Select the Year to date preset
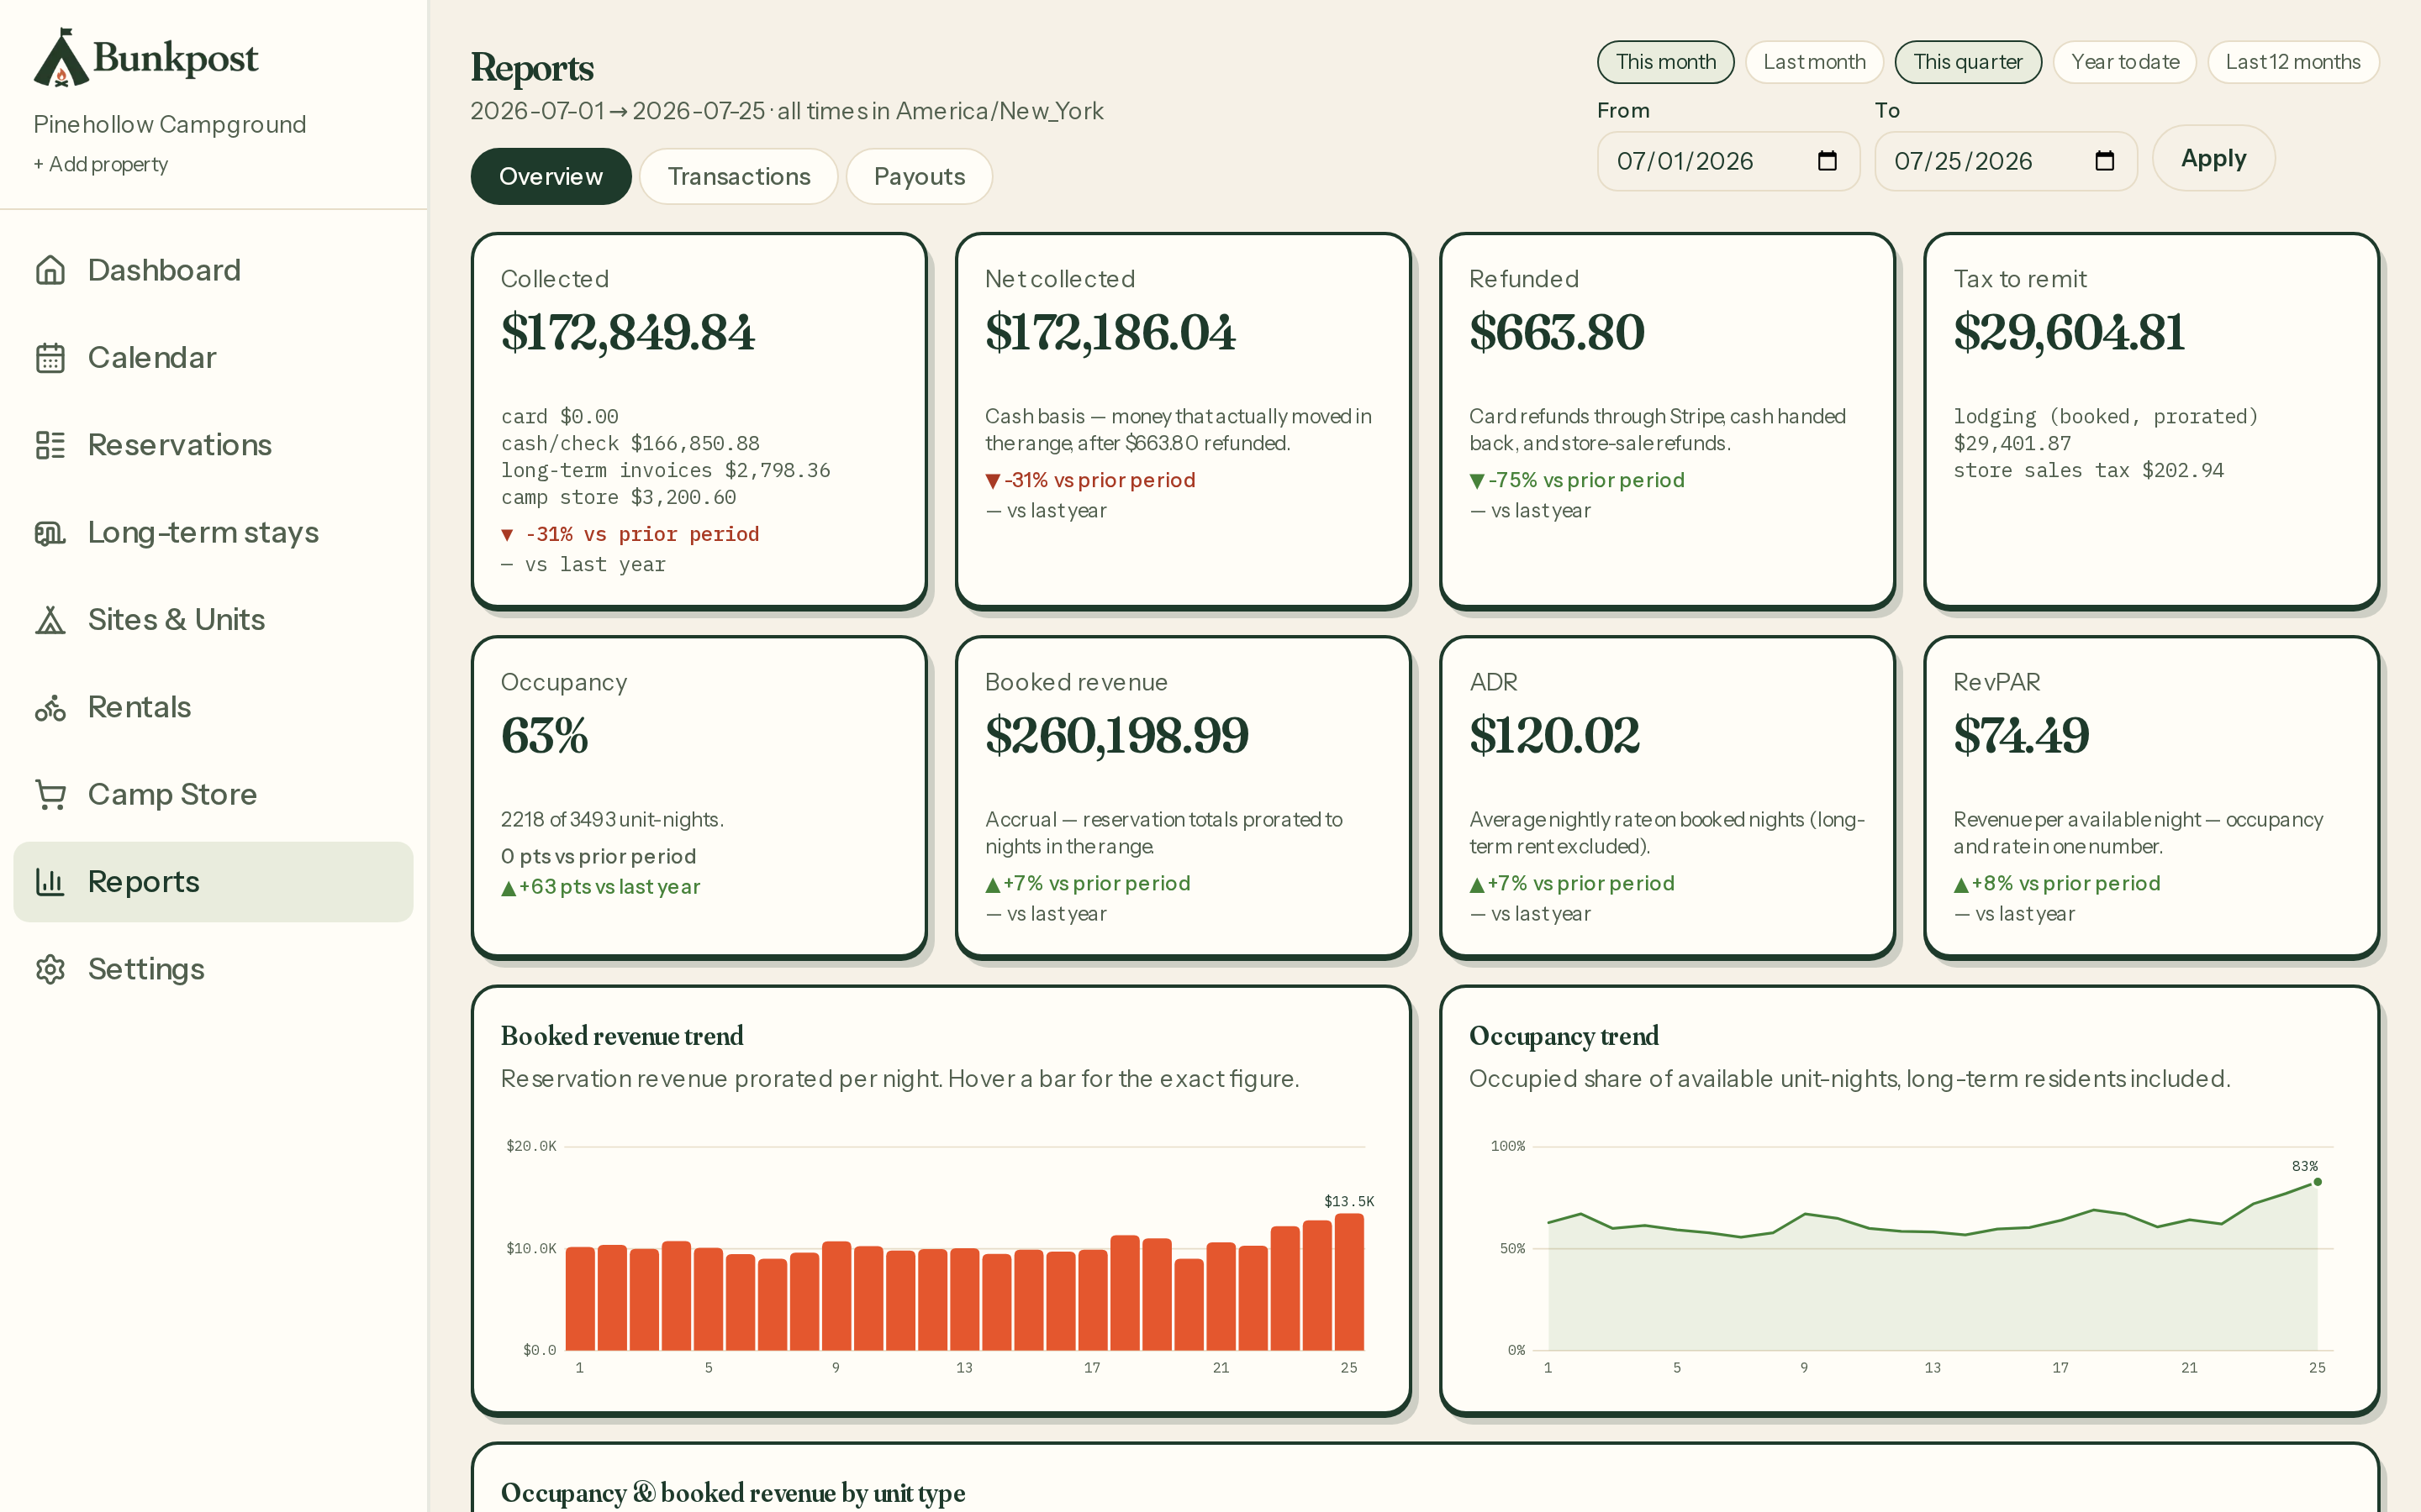Screen dimensions: 2421x1512 tap(2124, 62)
